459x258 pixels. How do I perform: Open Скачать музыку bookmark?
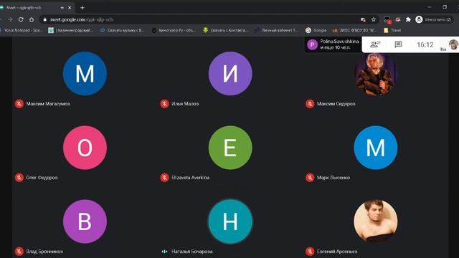[122, 30]
